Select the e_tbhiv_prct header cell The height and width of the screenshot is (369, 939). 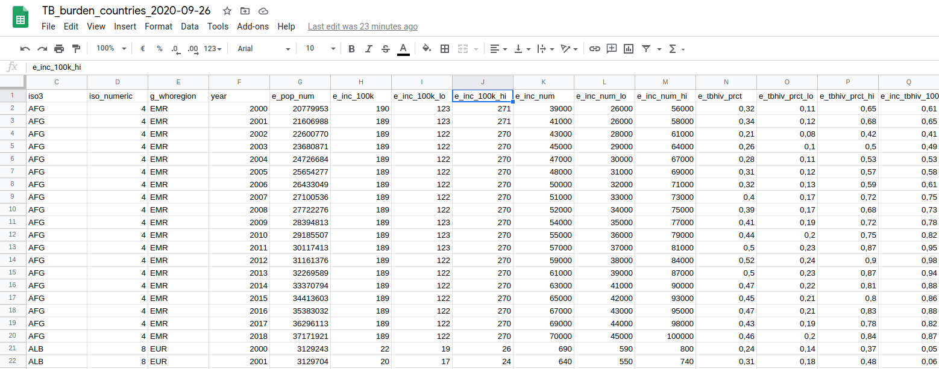tap(726, 96)
